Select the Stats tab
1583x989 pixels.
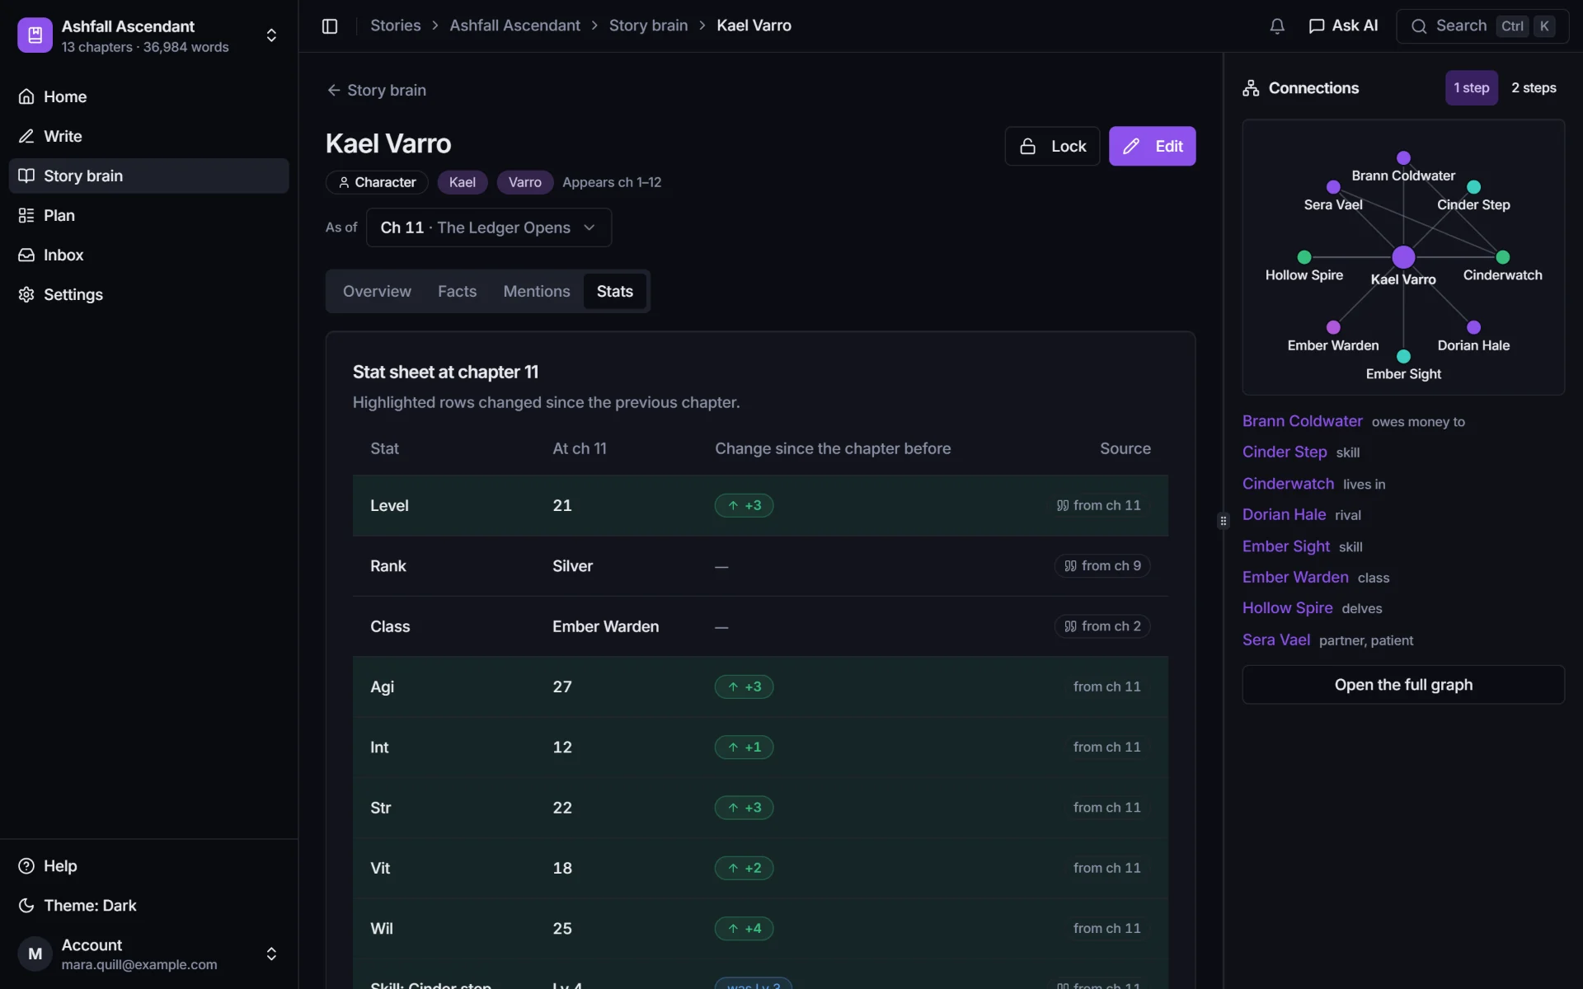point(614,291)
